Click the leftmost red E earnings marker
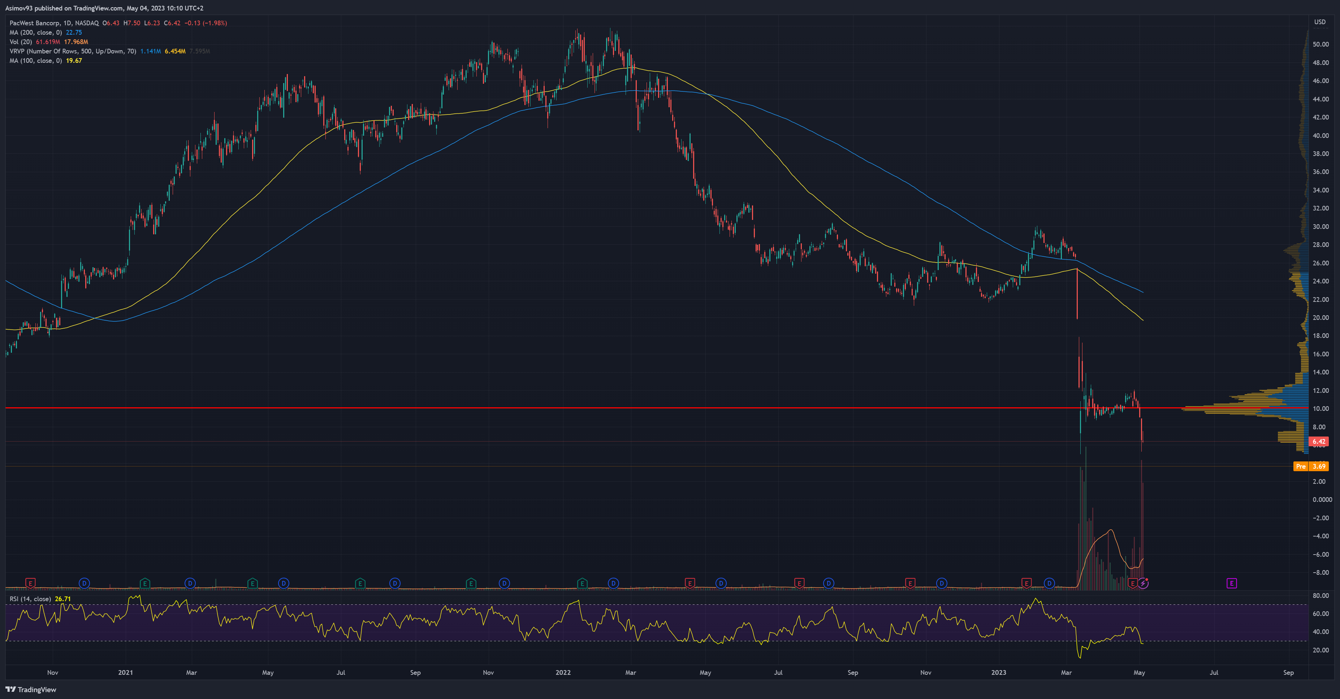Viewport: 1340px width, 699px height. click(x=30, y=583)
